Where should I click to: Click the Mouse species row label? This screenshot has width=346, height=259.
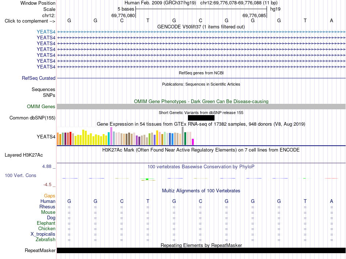(48, 212)
